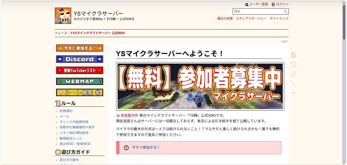Open 各都市の建築規制や条件 link
The image size is (347, 165).
pyautogui.click(x=77, y=127)
